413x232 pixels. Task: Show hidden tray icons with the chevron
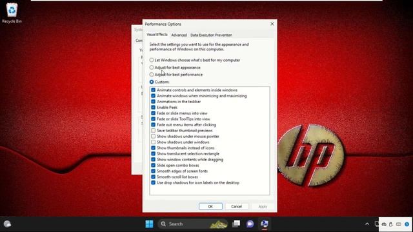(367, 224)
